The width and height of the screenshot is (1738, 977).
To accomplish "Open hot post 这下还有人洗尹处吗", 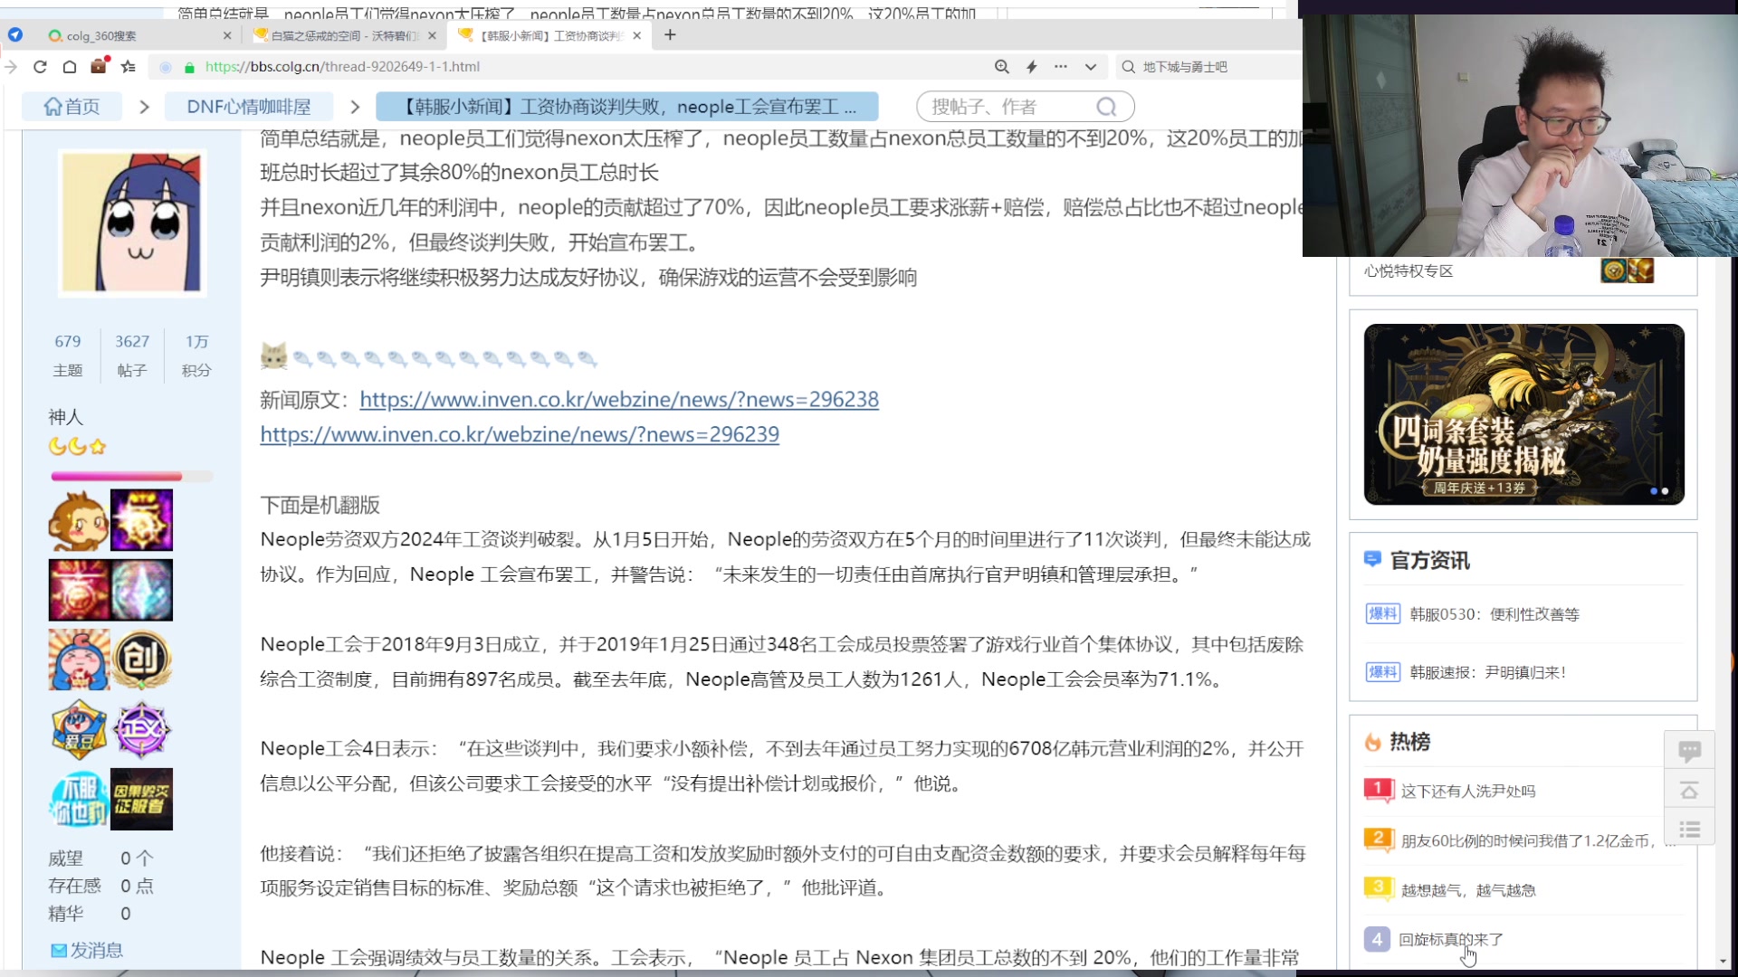I will pyautogui.click(x=1468, y=791).
